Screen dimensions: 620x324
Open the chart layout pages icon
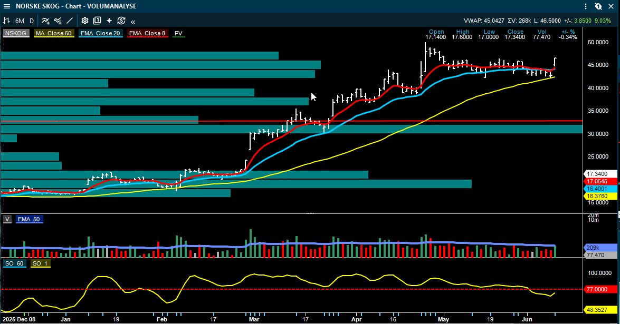[x=97, y=21]
